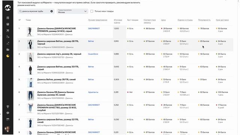This screenshot has width=240, height=135.
Task: Open the 'Адъютанты' seller link
Action: [x=93, y=92]
